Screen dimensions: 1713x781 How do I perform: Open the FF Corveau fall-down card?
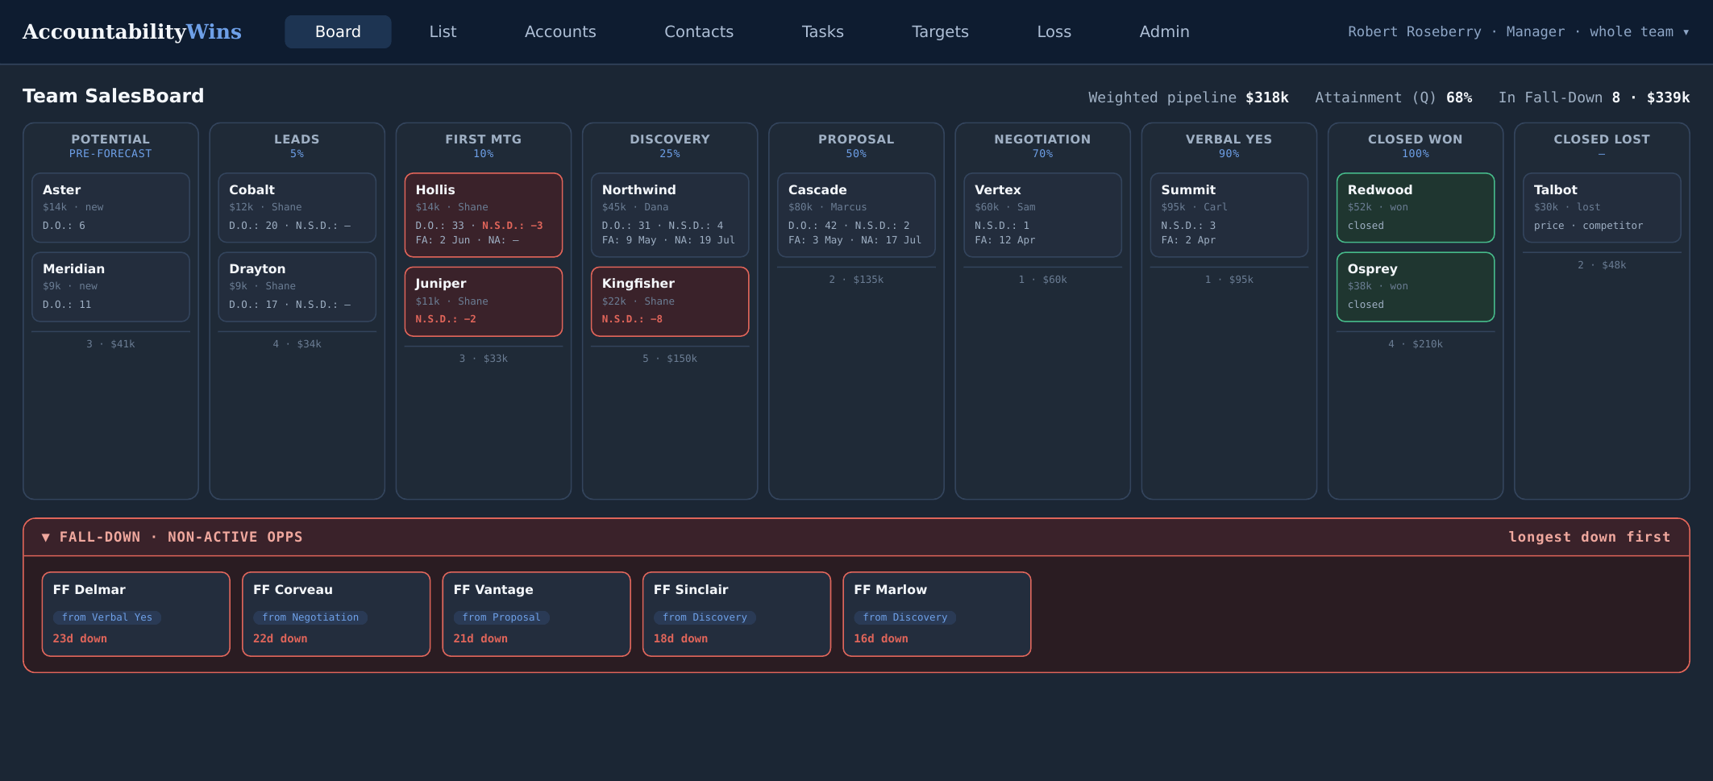point(336,614)
